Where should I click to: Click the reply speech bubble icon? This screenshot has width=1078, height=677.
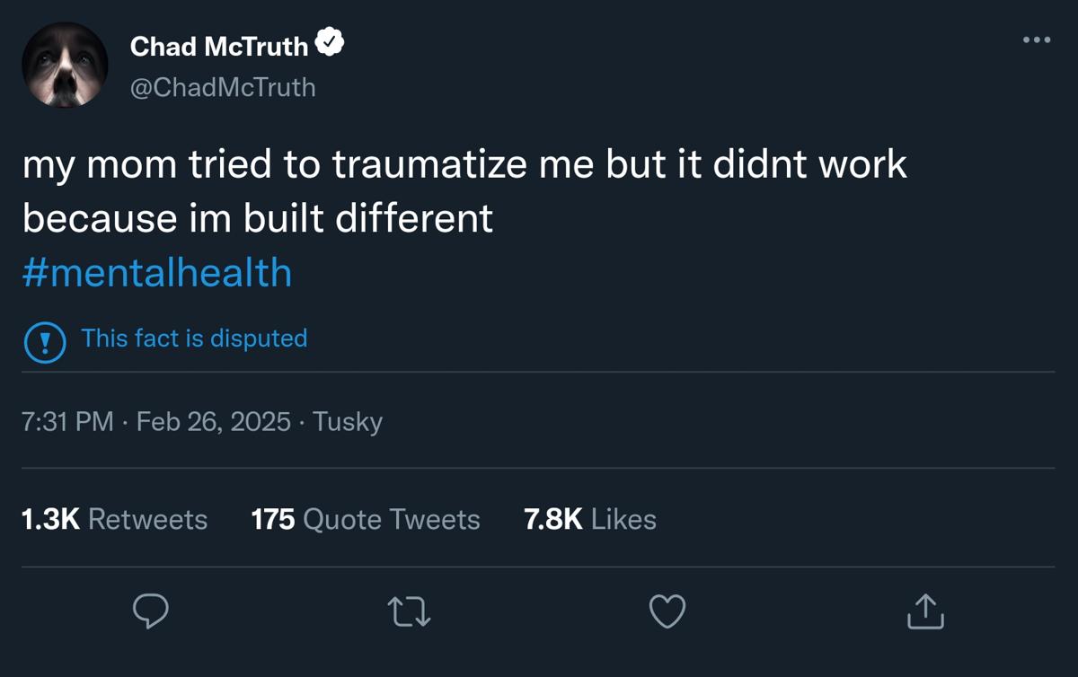point(151,611)
